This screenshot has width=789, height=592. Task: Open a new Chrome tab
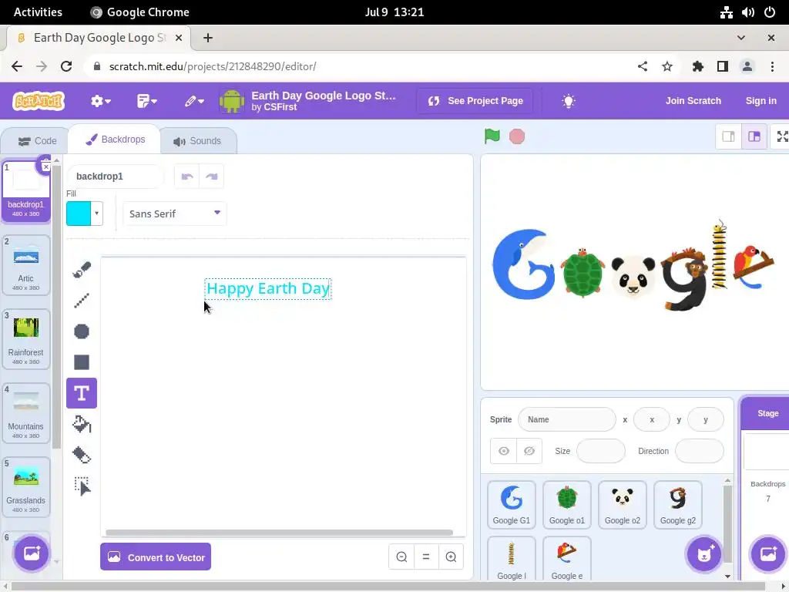[208, 38]
